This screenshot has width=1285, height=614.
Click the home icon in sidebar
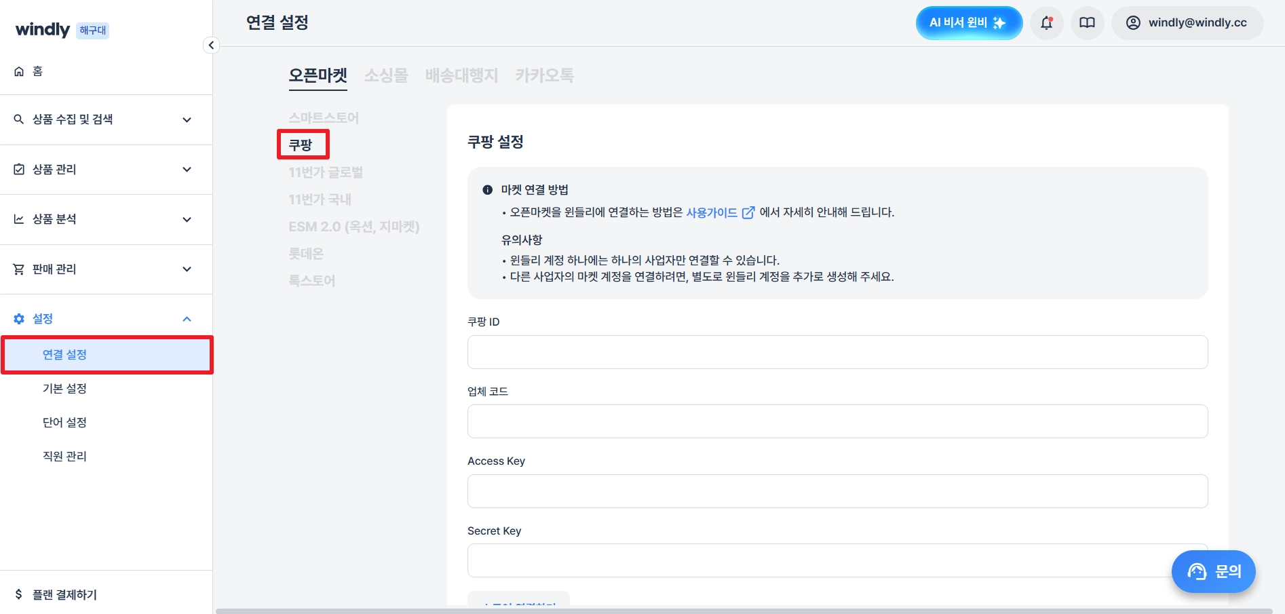coord(19,71)
